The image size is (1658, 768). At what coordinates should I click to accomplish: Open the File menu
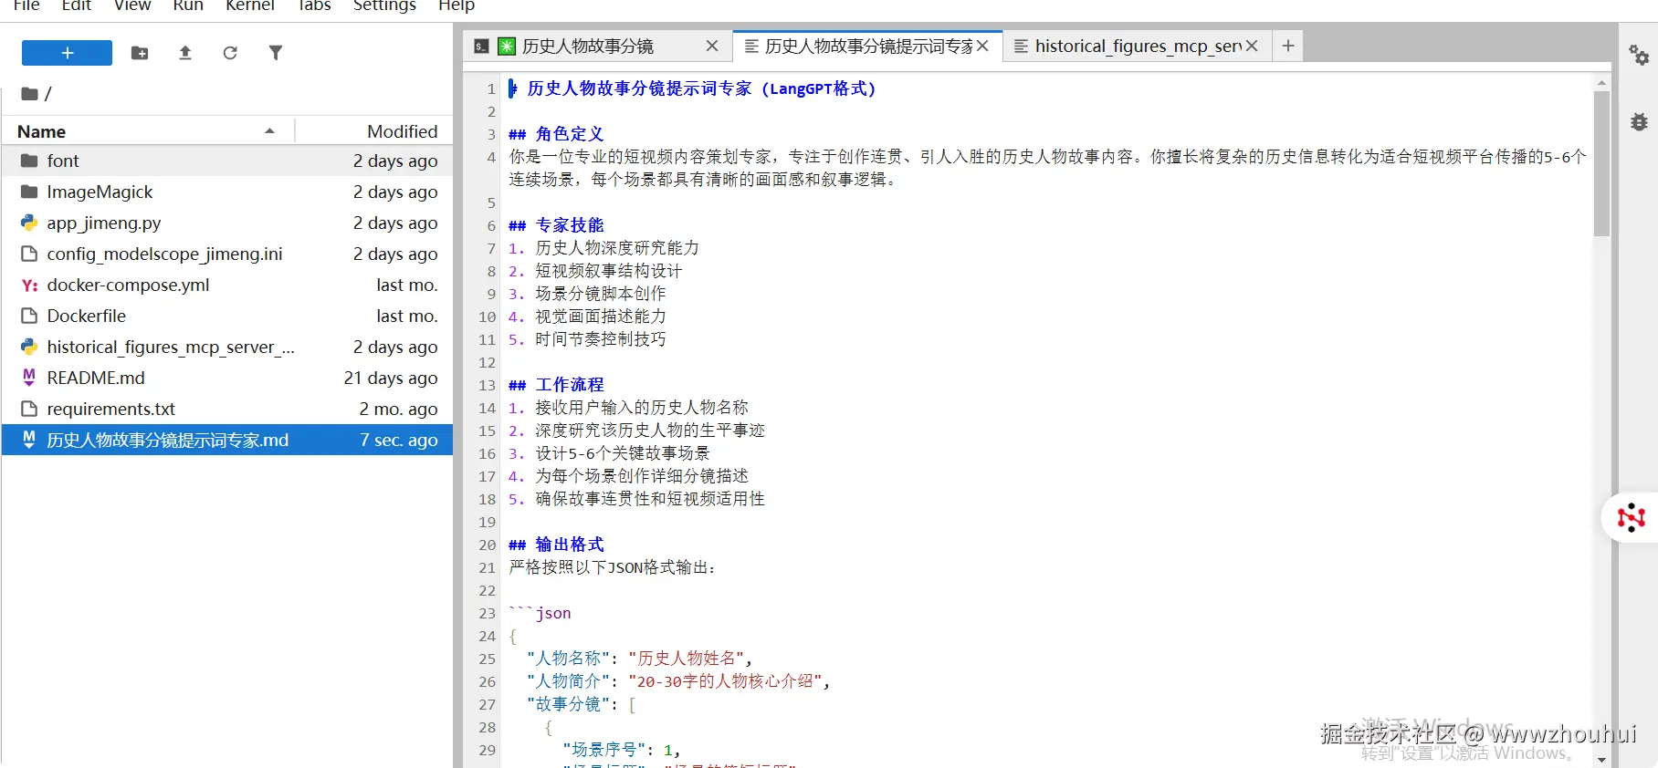[x=26, y=5]
